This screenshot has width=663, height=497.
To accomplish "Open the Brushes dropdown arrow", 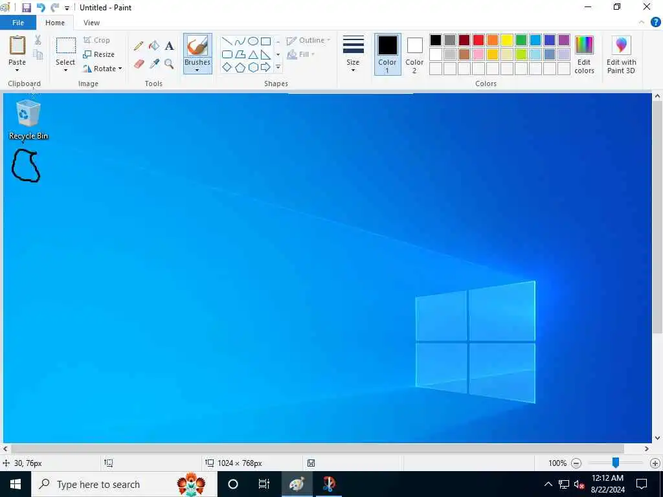I will pos(197,70).
